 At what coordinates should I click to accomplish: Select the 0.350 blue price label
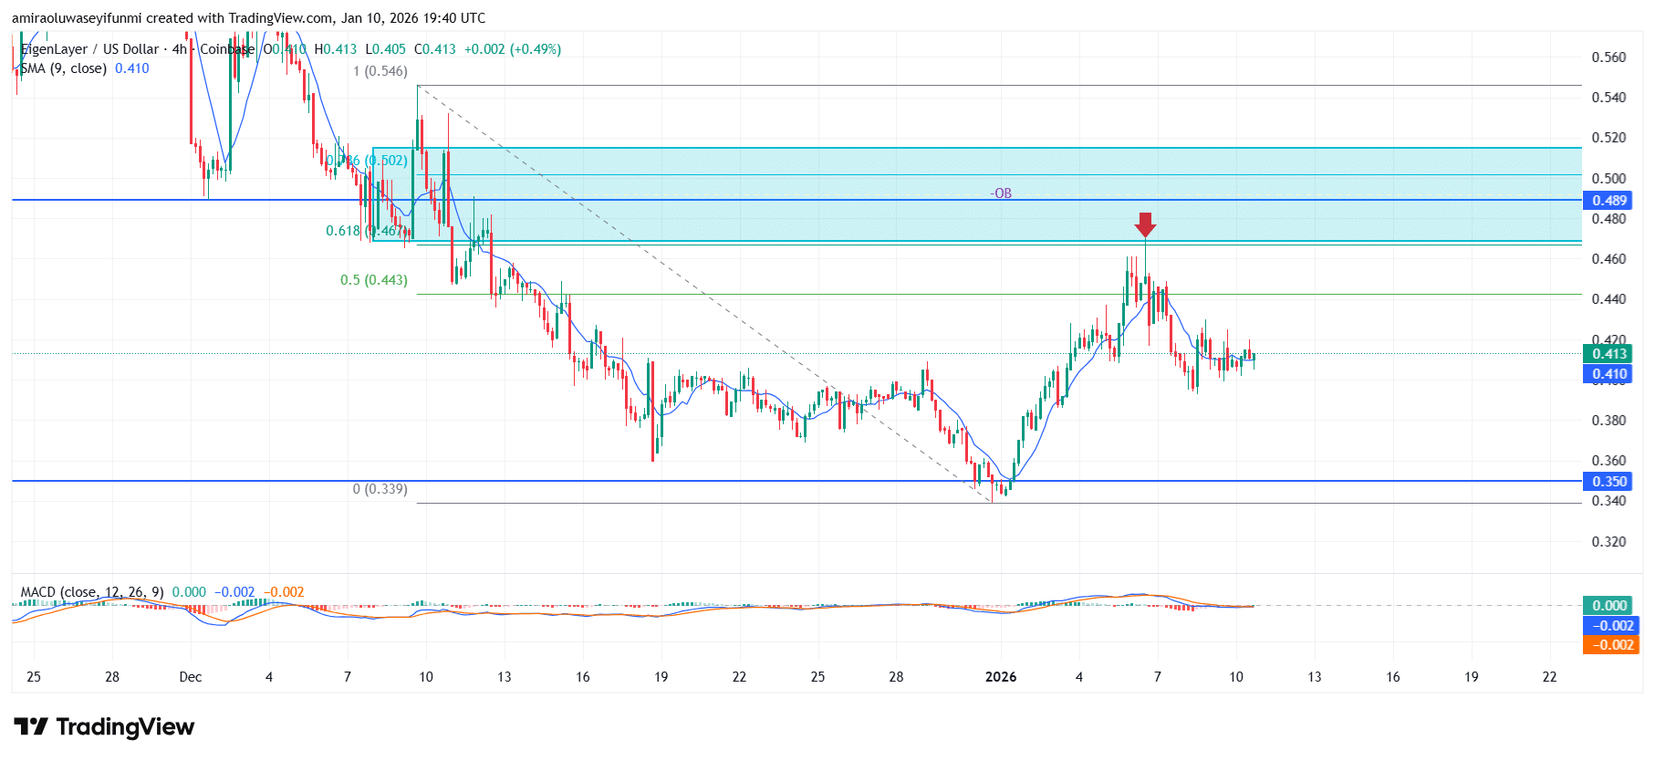pyautogui.click(x=1609, y=482)
